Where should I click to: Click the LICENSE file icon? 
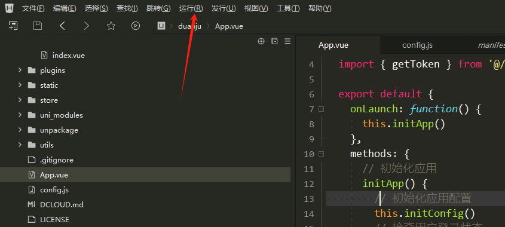coord(32,220)
